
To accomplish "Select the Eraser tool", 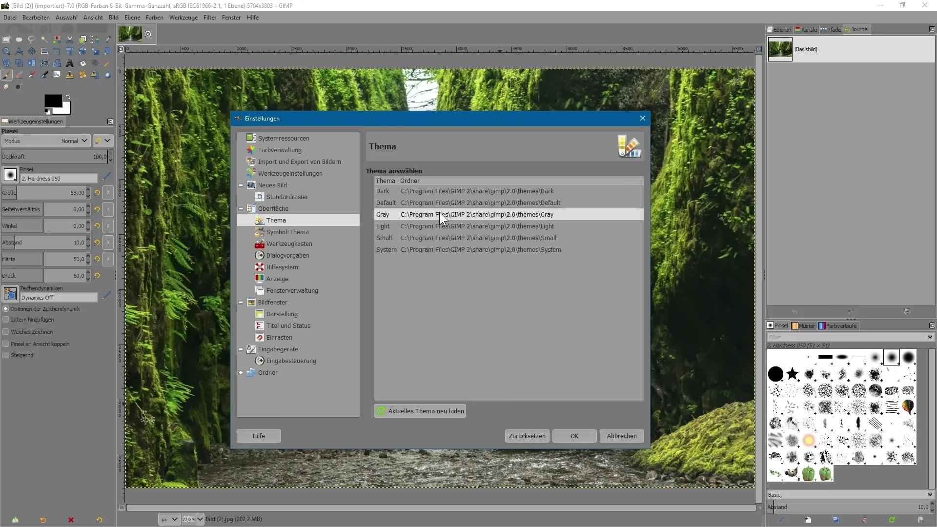I will pos(19,75).
